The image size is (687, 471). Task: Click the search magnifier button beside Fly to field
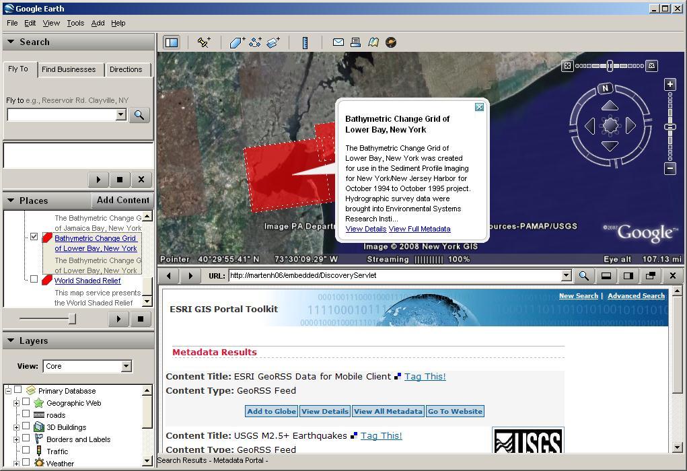point(139,115)
